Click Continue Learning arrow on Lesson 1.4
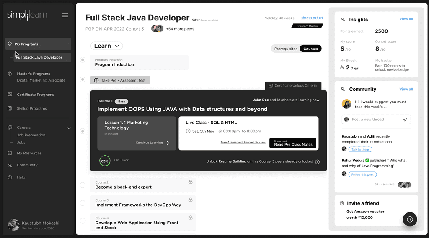The height and width of the screenshot is (238, 429). (x=168, y=143)
